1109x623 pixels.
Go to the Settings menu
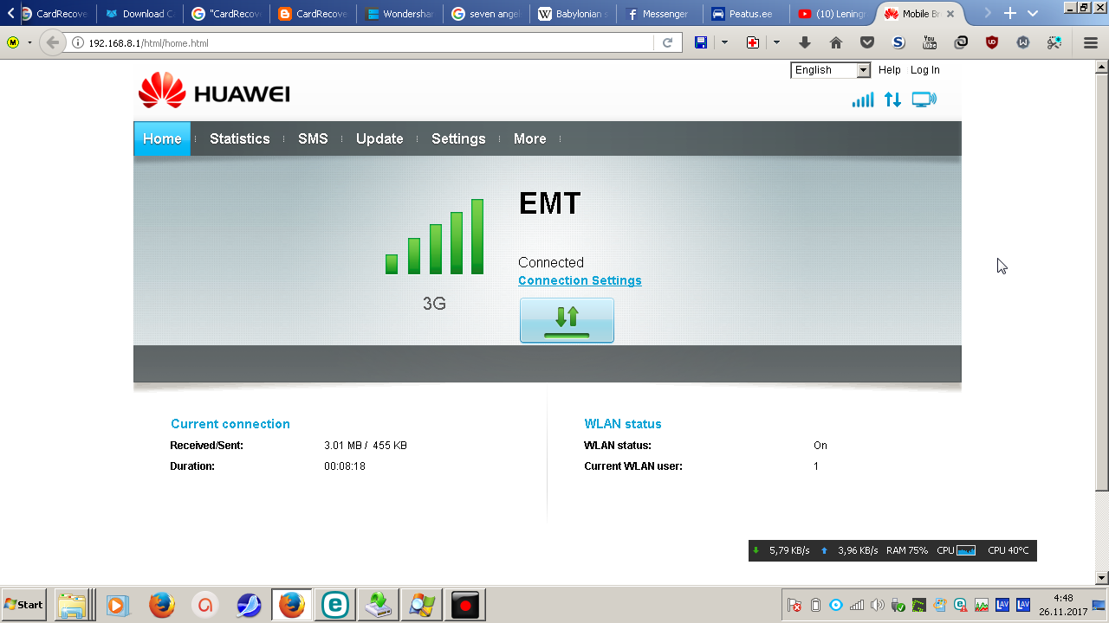[x=458, y=138]
